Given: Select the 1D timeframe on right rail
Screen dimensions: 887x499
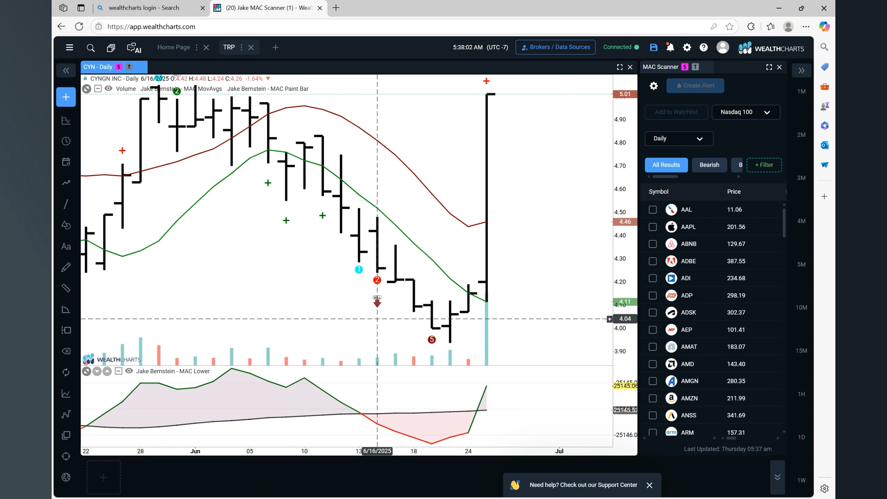Looking at the screenshot, I should coord(801,437).
